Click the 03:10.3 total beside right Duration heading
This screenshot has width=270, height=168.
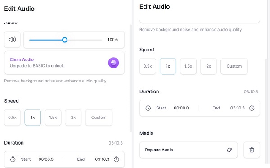click(x=251, y=92)
